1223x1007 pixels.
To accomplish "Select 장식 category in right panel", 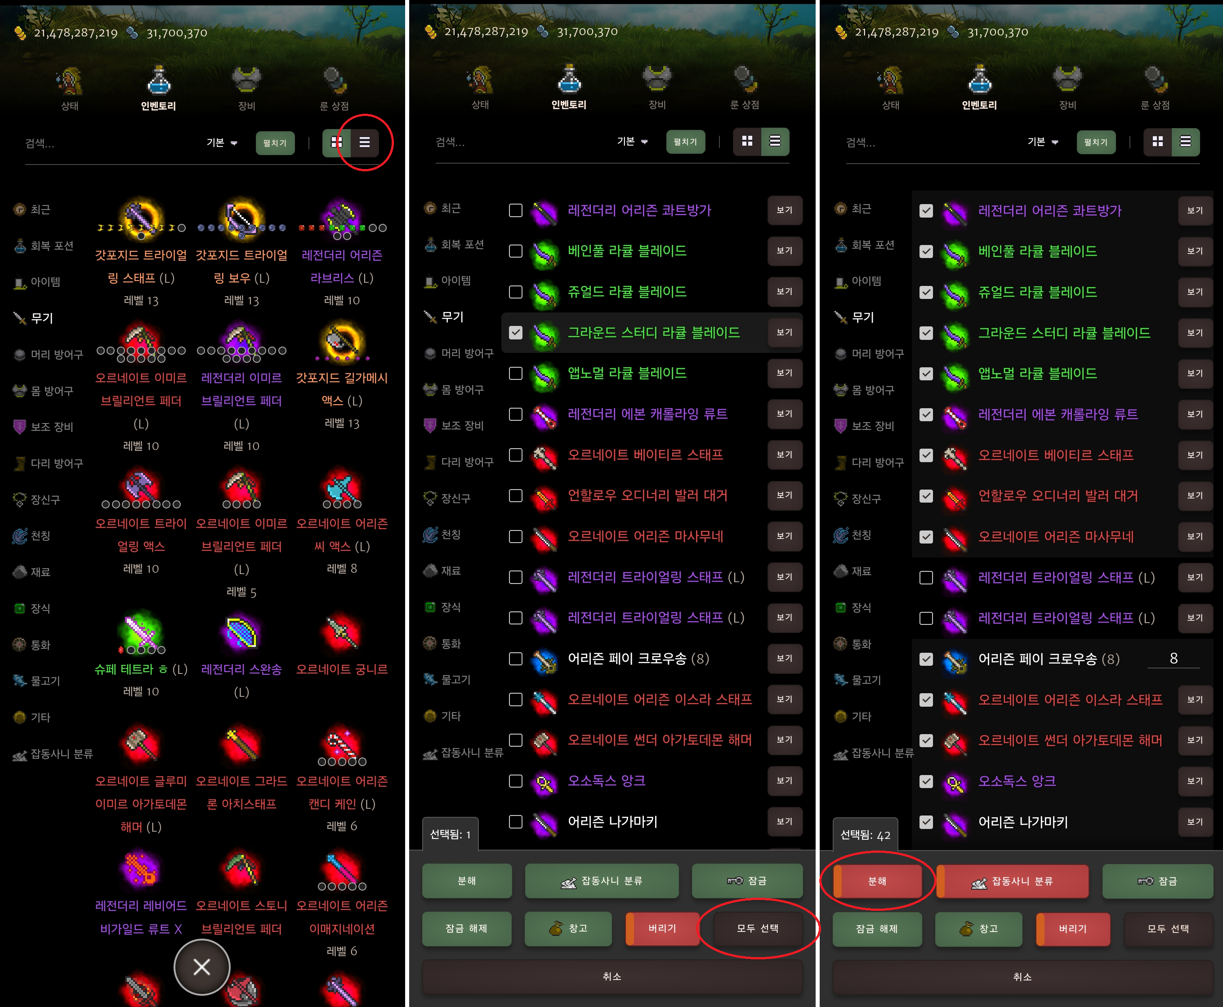I will click(853, 607).
